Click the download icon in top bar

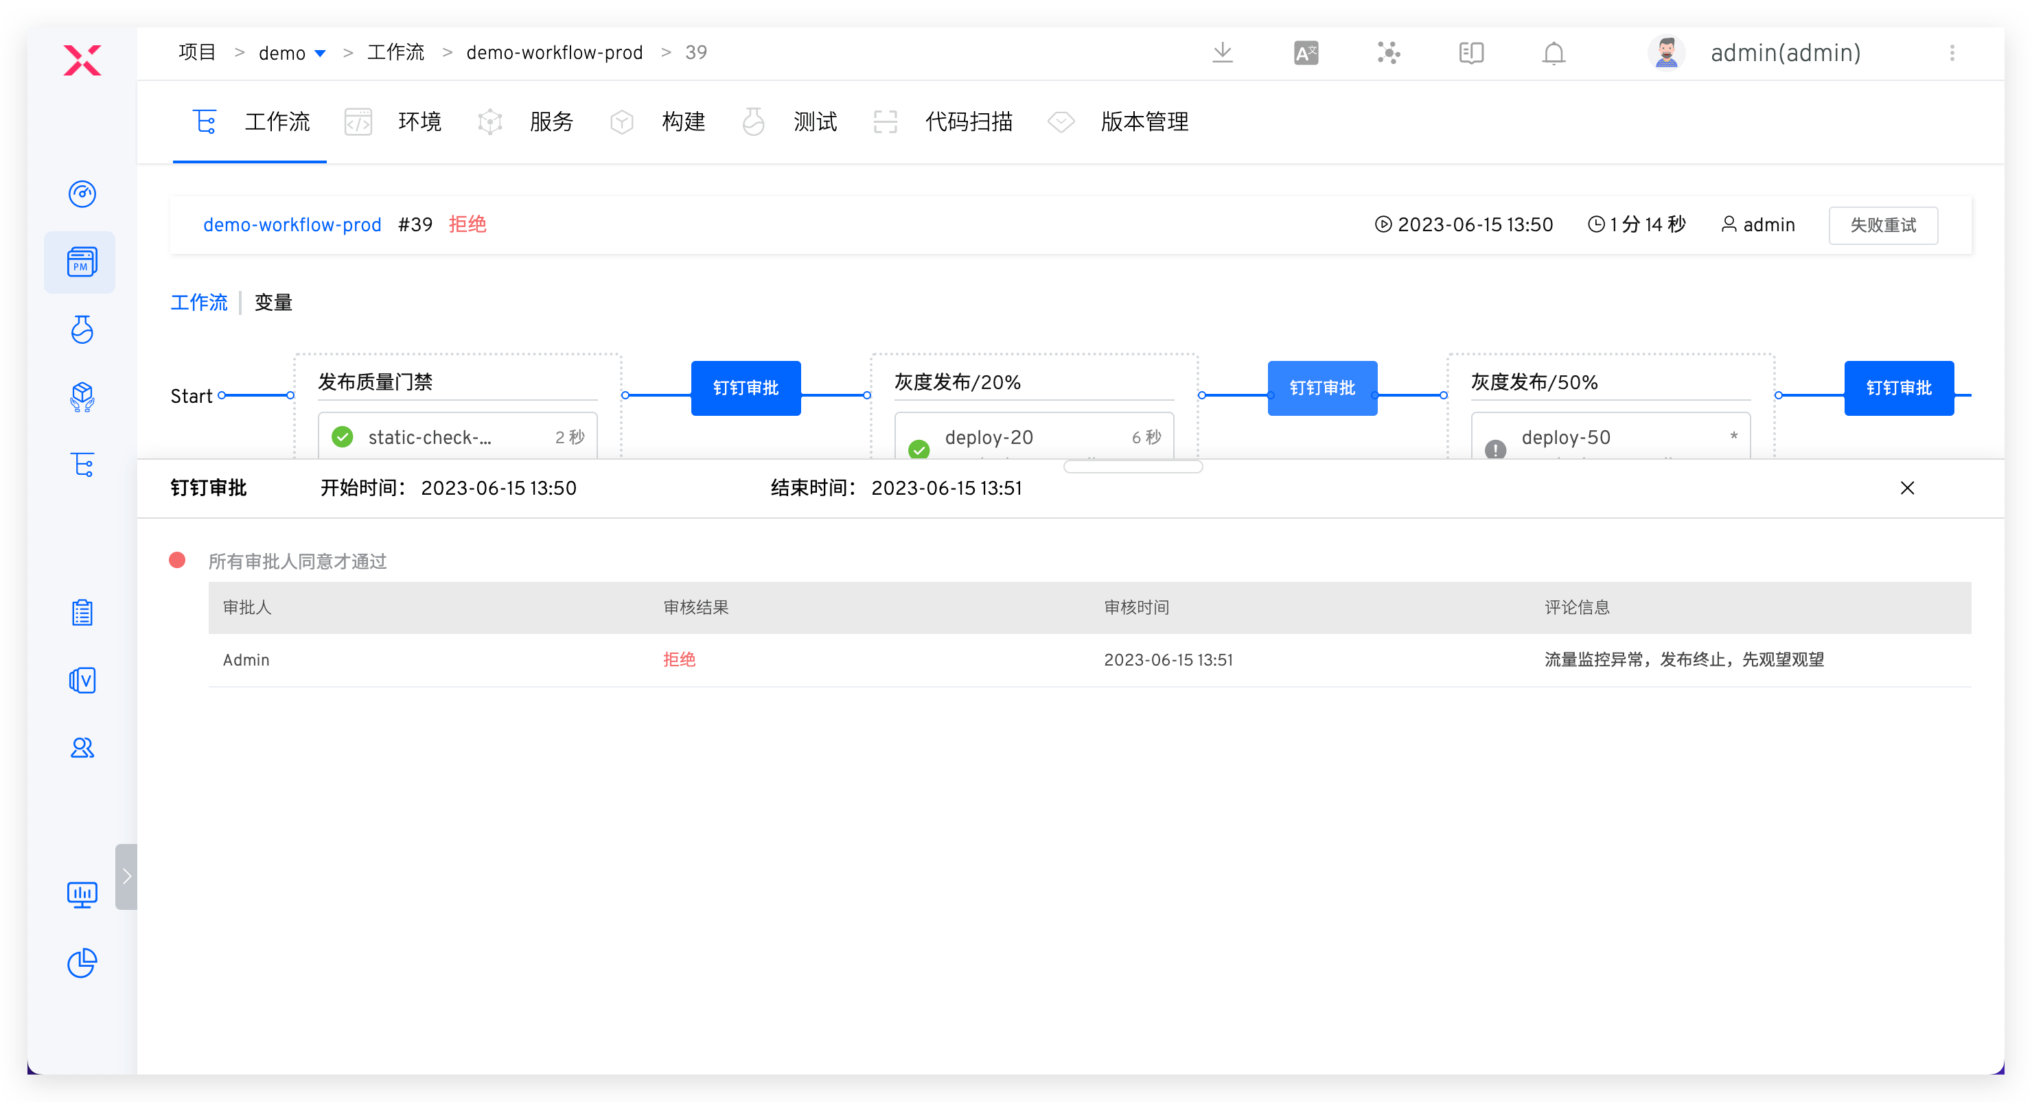pyautogui.click(x=1222, y=53)
